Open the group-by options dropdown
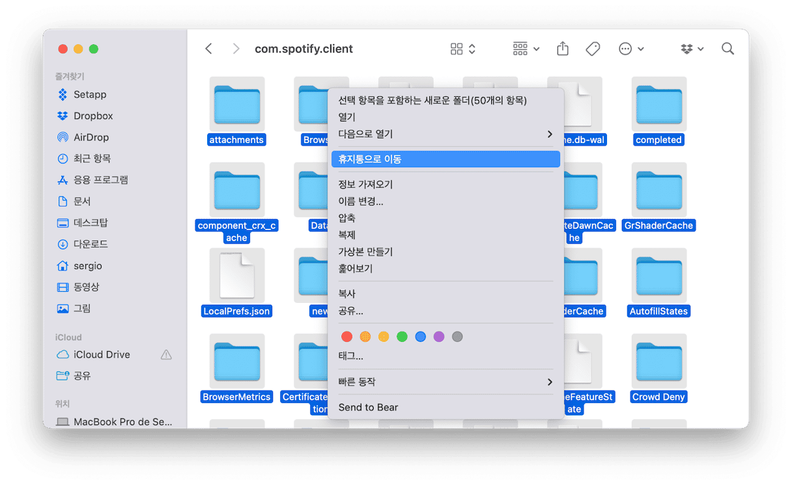792x485 pixels. [x=526, y=49]
